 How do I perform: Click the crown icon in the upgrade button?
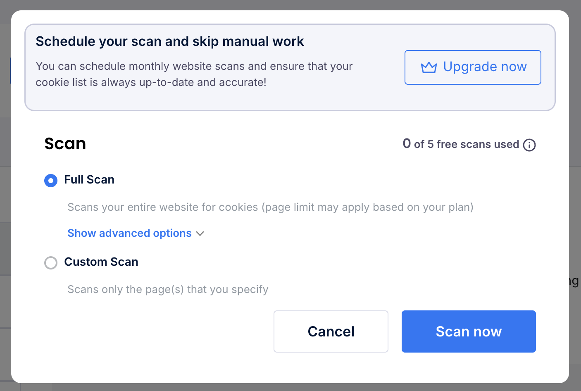429,67
